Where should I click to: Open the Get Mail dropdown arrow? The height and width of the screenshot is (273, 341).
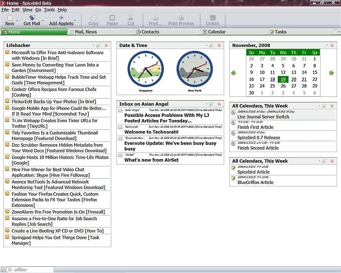[43, 20]
